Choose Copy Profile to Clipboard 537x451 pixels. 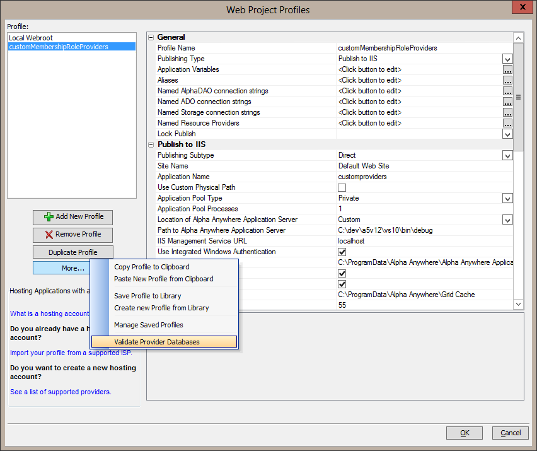point(152,267)
